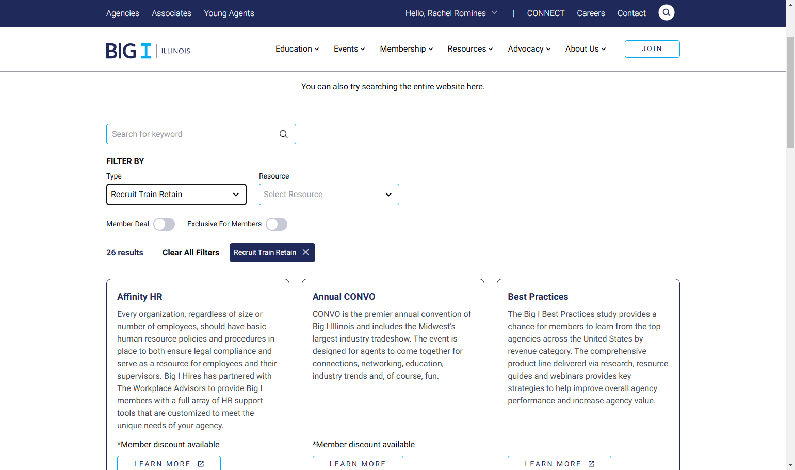Image resolution: width=795 pixels, height=470 pixels.
Task: Click Learn More on the Best Practices card
Action: 559,463
